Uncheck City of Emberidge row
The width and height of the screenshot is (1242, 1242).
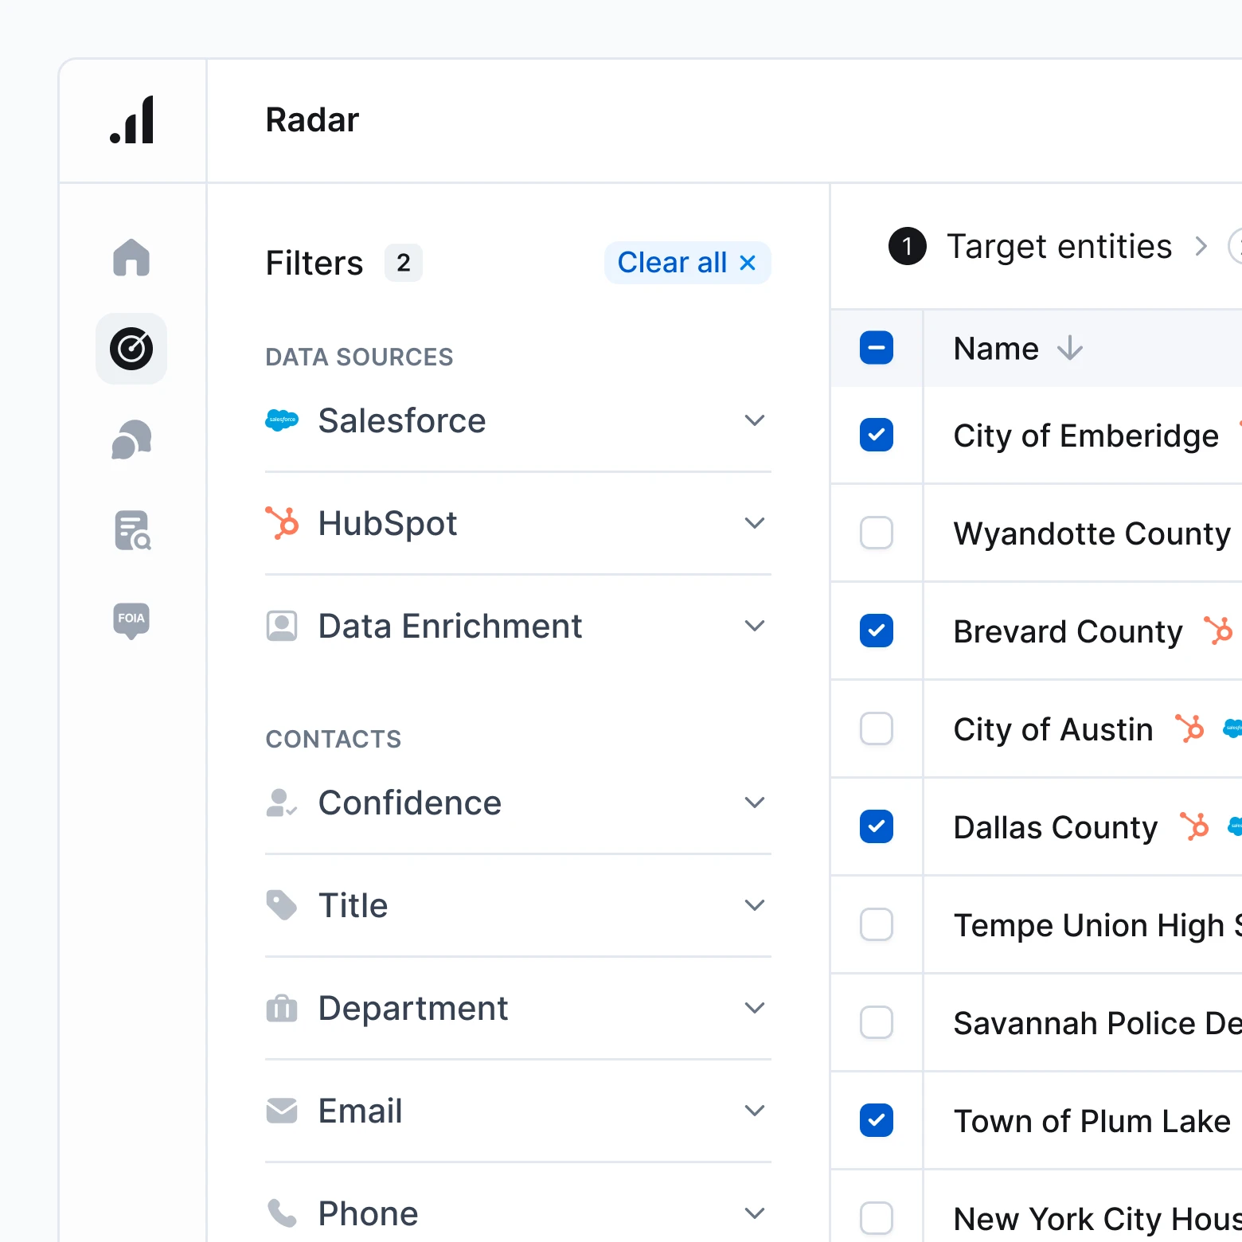click(x=876, y=435)
